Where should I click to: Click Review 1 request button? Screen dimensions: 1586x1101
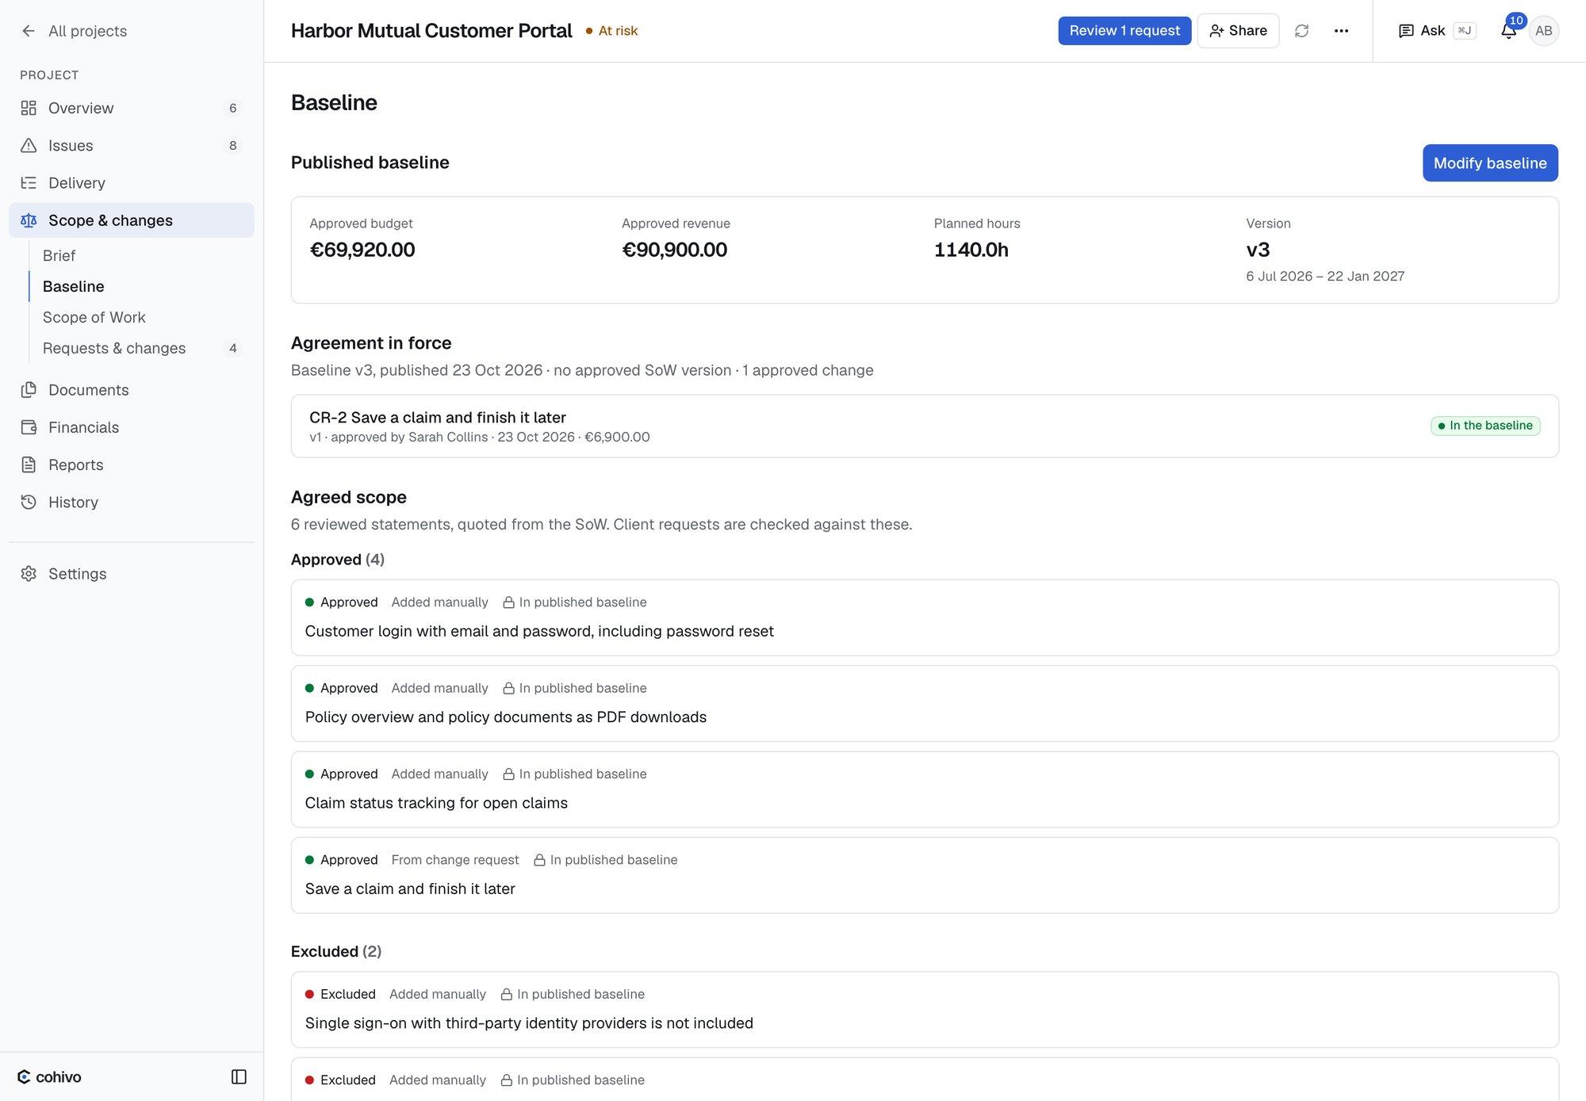coord(1124,31)
